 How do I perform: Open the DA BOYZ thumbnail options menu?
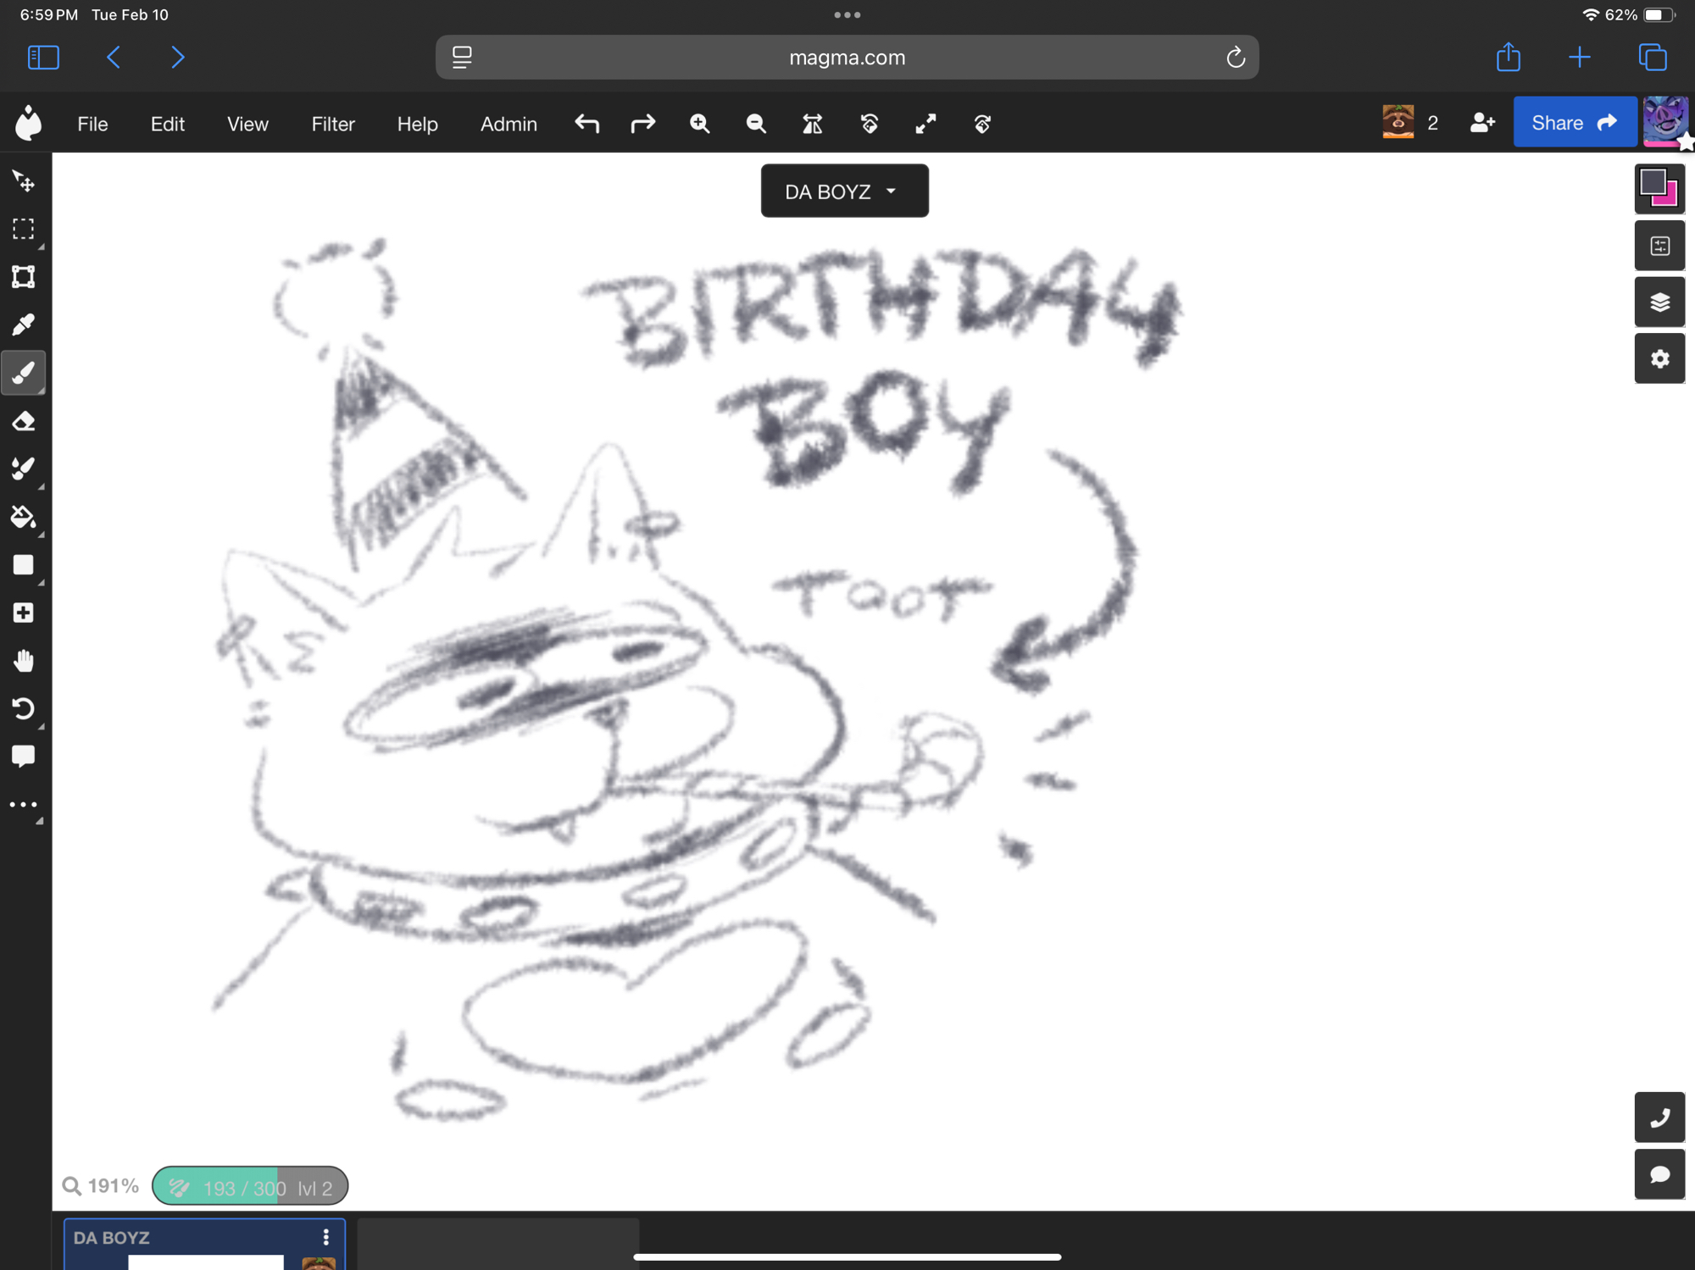(x=326, y=1237)
